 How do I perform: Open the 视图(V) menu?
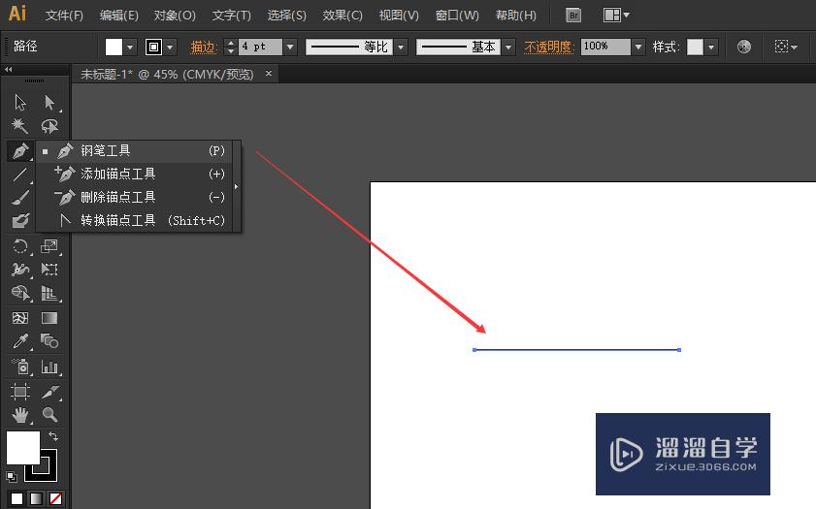point(399,16)
